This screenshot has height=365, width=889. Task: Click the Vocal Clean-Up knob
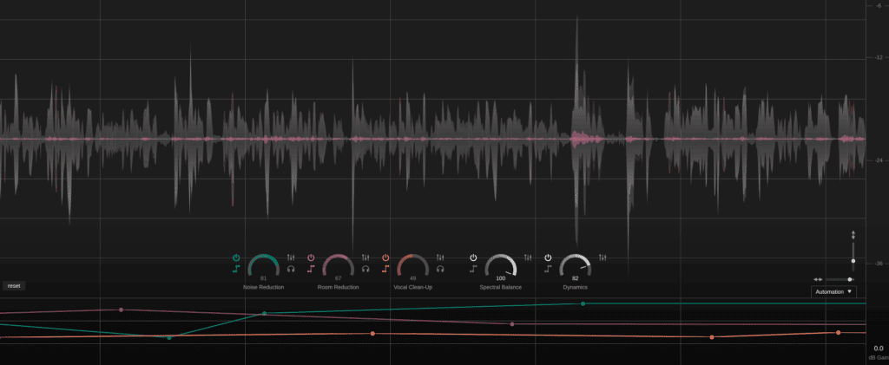pyautogui.click(x=412, y=266)
